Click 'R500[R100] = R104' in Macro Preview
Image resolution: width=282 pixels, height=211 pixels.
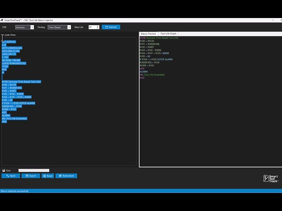coord(149,62)
